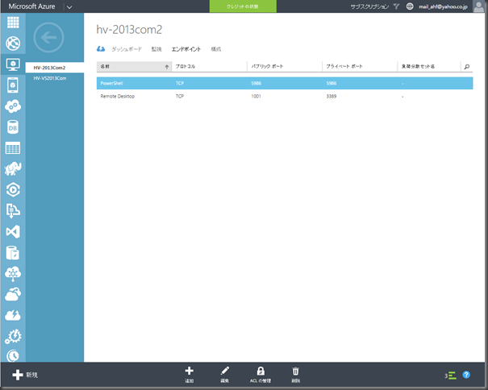Open the Mobile Services phone icon
Viewport: 488px width, 390px height.
click(x=13, y=85)
